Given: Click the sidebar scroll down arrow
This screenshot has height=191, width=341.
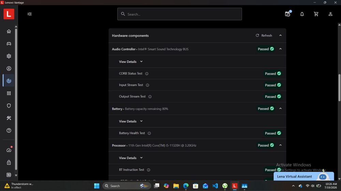Looking at the screenshot, I should 16,175.
